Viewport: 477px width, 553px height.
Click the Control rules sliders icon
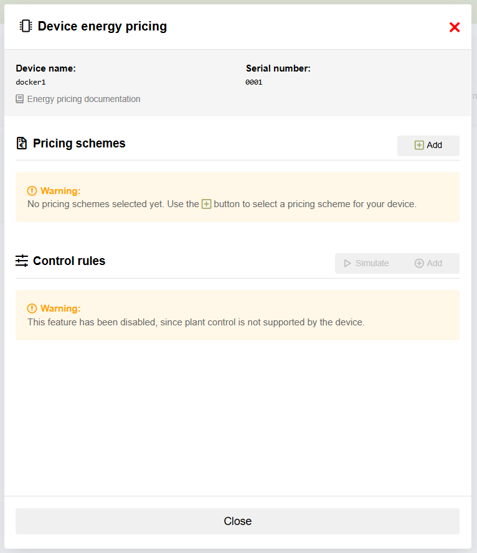[22, 261]
